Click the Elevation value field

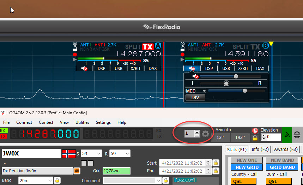pos(273,137)
